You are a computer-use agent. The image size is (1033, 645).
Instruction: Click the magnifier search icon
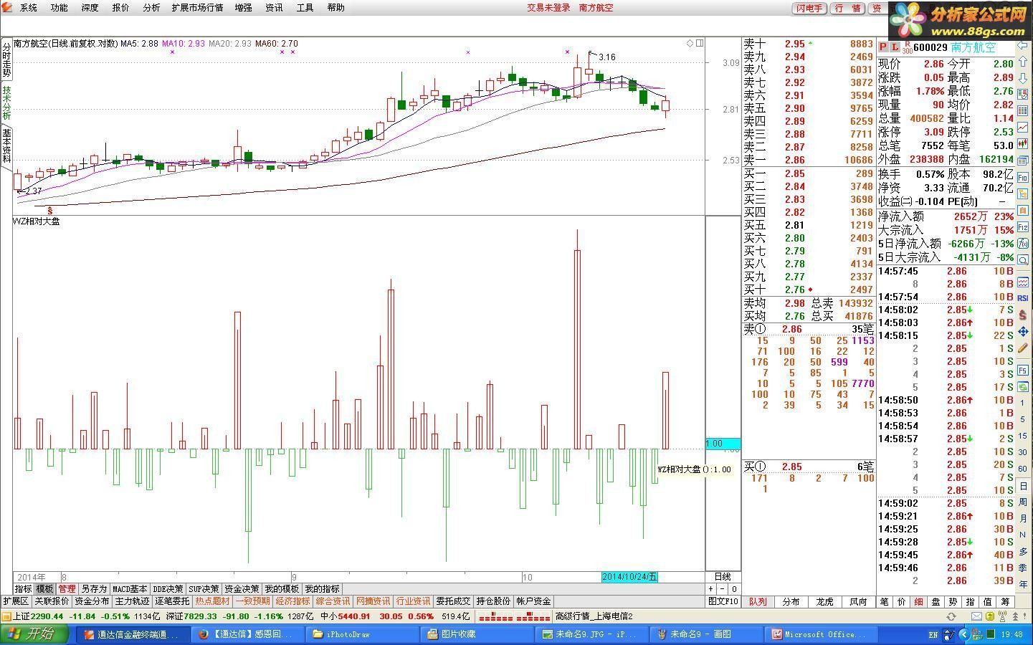tap(1023, 259)
